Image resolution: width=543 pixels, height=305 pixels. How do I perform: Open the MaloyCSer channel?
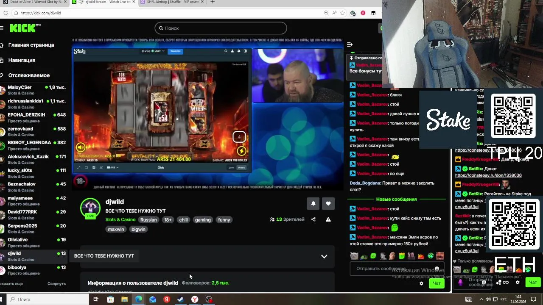pyautogui.click(x=33, y=90)
